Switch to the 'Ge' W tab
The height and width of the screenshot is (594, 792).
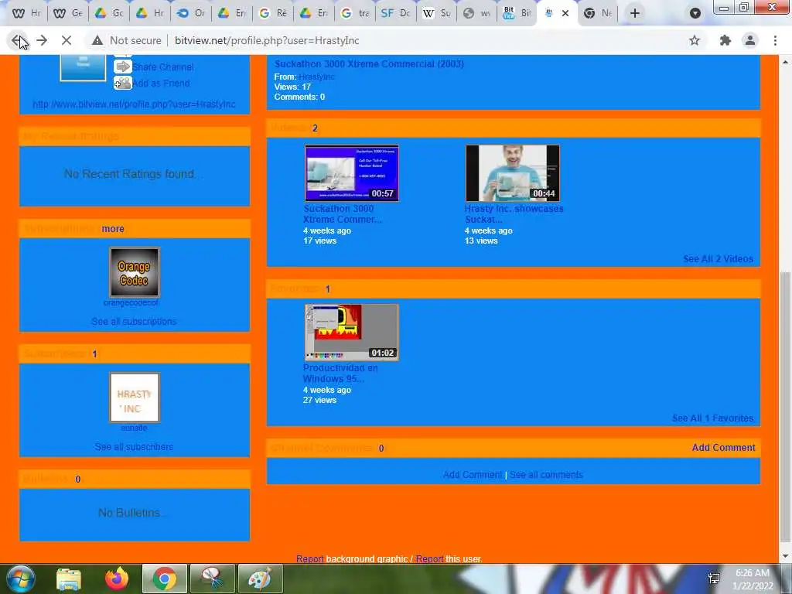pyautogui.click(x=68, y=13)
